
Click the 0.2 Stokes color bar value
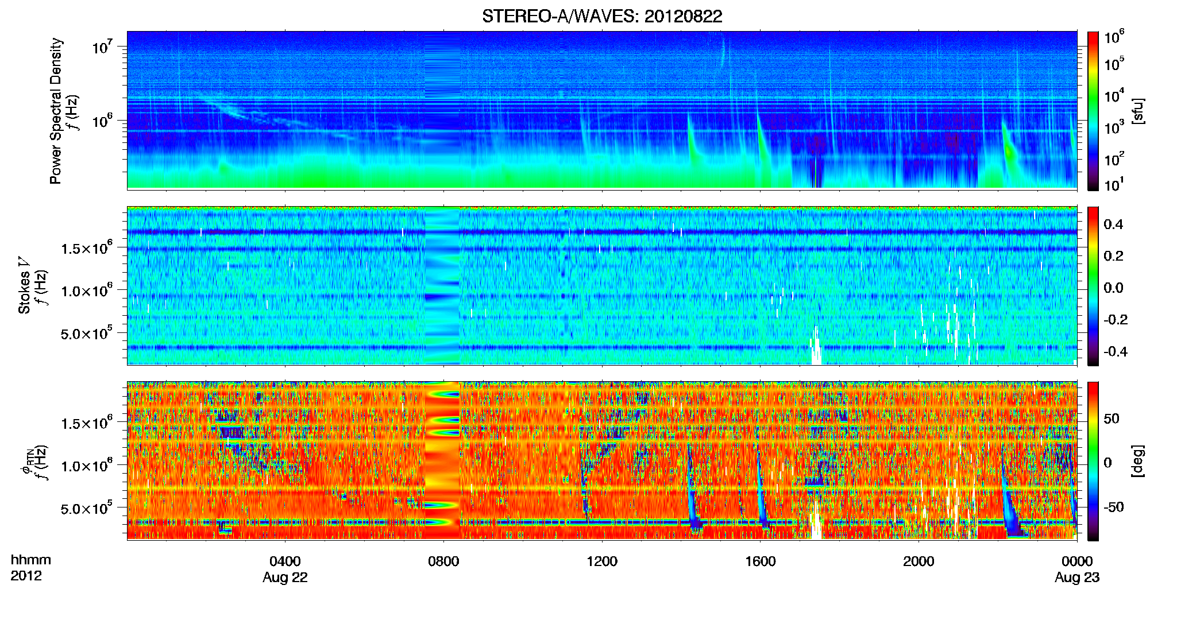tap(1113, 256)
